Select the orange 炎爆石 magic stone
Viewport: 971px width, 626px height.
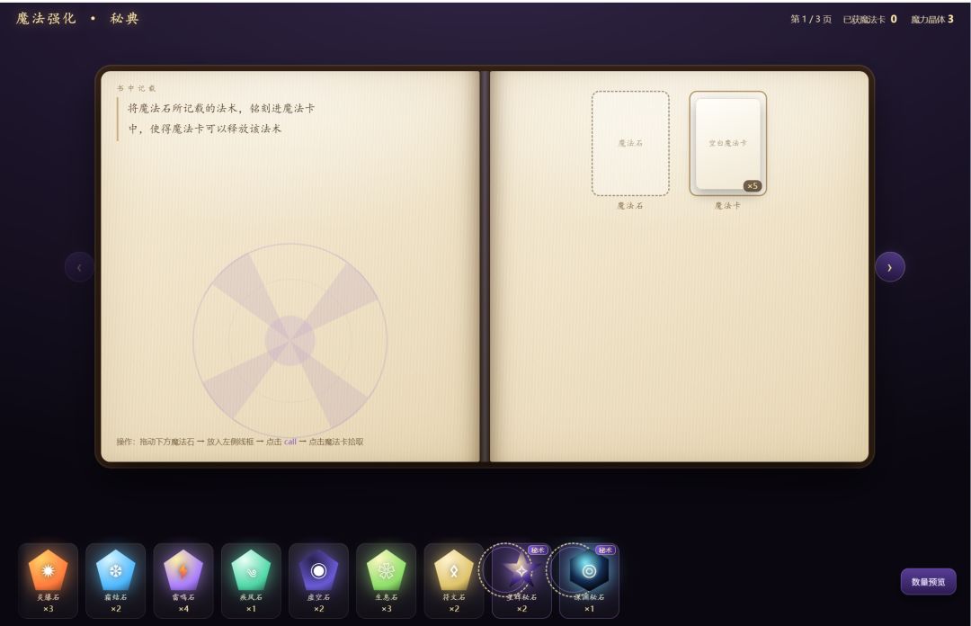[49, 580]
